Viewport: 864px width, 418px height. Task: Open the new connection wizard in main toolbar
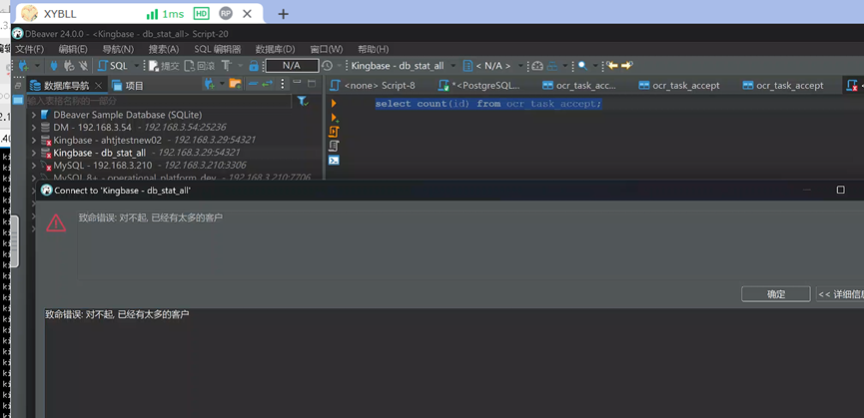click(24, 66)
